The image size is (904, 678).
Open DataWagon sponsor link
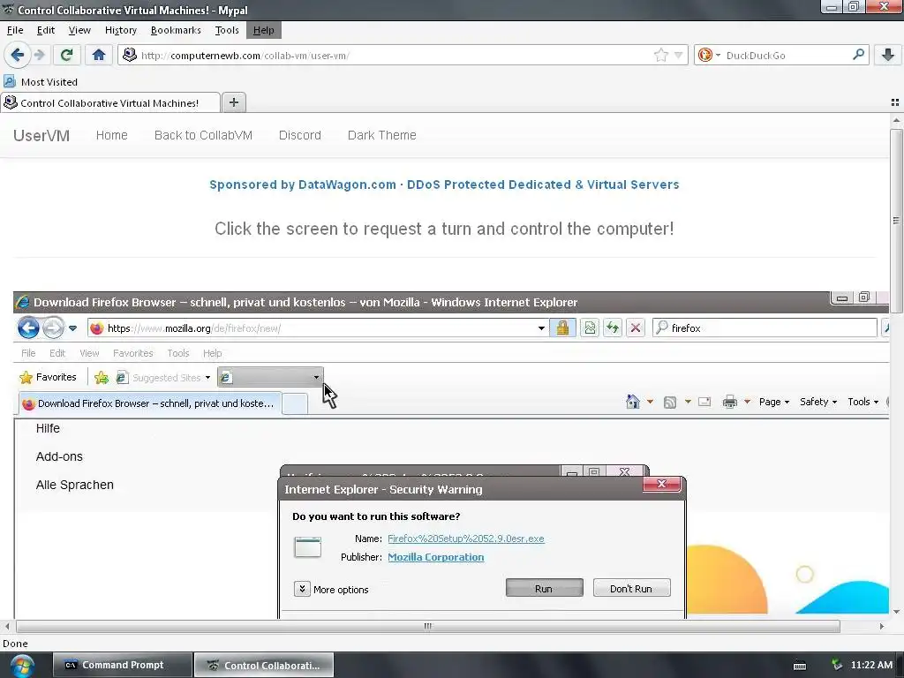tap(444, 185)
